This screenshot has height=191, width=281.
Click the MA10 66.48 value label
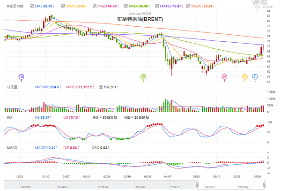click(x=77, y=6)
